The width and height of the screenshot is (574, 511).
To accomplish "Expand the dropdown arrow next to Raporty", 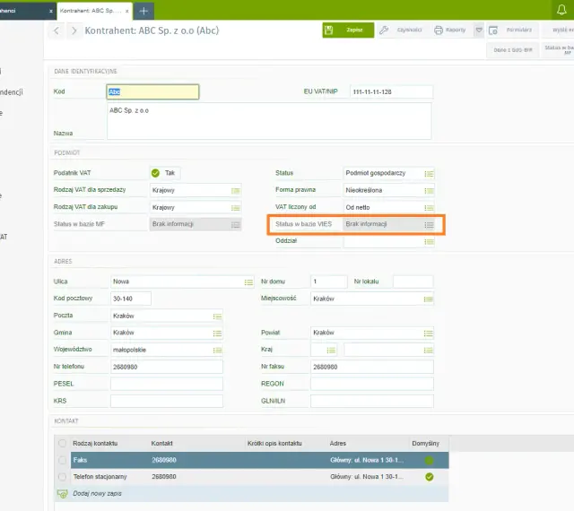I will pos(479,30).
